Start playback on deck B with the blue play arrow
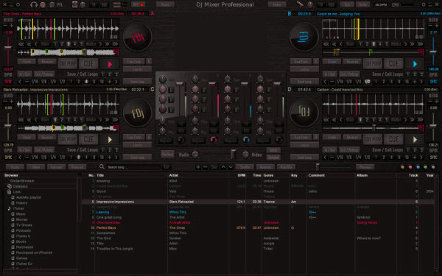 [415, 64]
